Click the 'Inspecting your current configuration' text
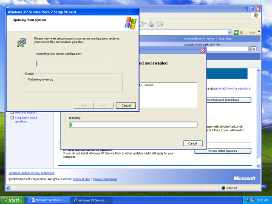This screenshot has width=272, height=204. [59, 54]
